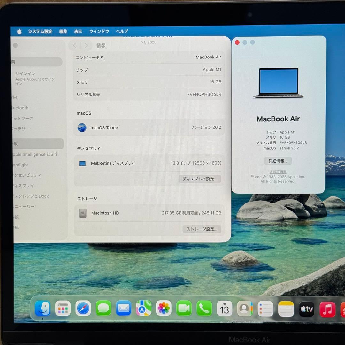The width and height of the screenshot is (345, 345).
Task: Click バージョン26.2 text
Action: [x=207, y=127]
